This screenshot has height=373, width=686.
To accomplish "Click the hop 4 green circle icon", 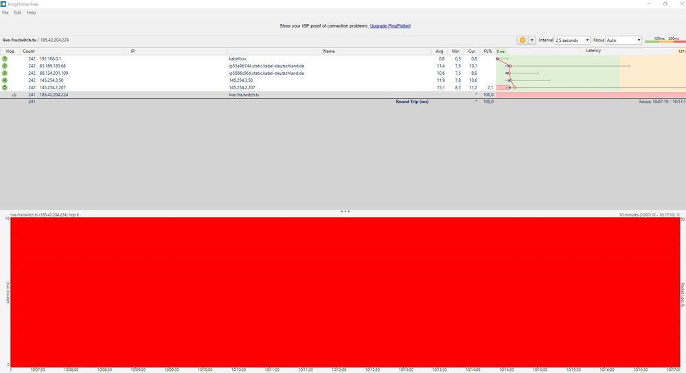I will pyautogui.click(x=5, y=80).
